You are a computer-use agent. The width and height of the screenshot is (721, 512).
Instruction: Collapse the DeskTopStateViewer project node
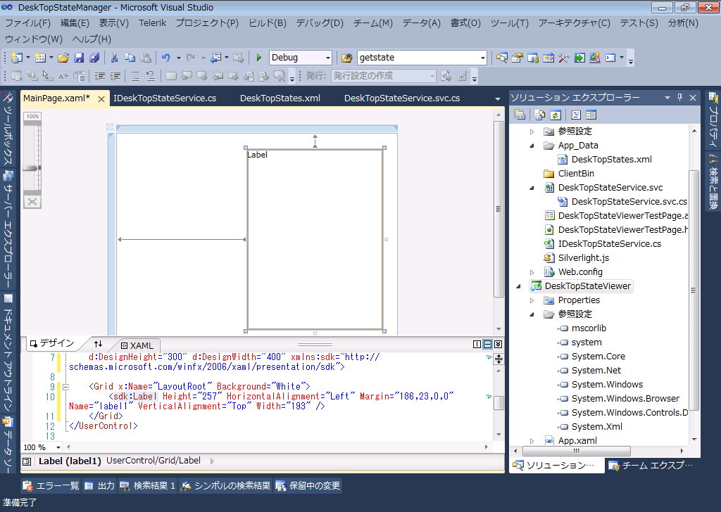point(519,286)
